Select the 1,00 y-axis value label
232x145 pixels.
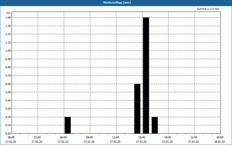pos(8,51)
